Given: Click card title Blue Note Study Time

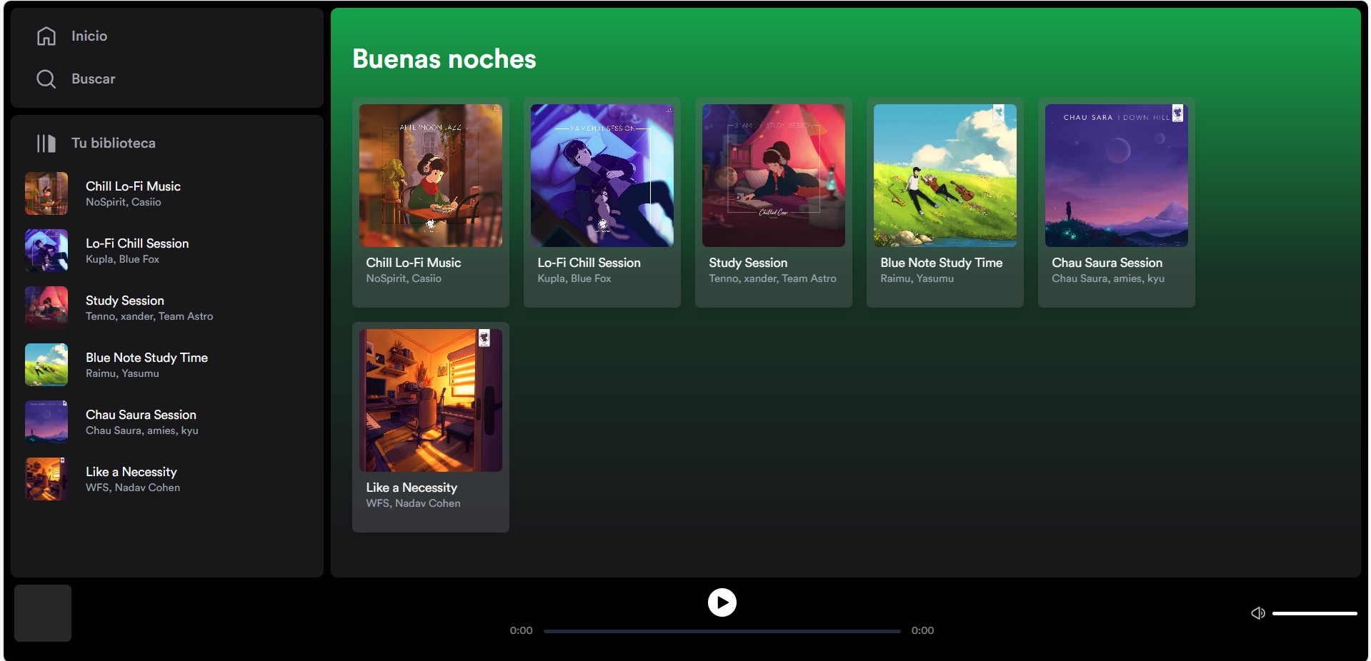Looking at the screenshot, I should pos(942,263).
